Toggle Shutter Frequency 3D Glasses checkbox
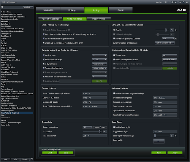This screenshot has width=190, height=162. click(114, 39)
